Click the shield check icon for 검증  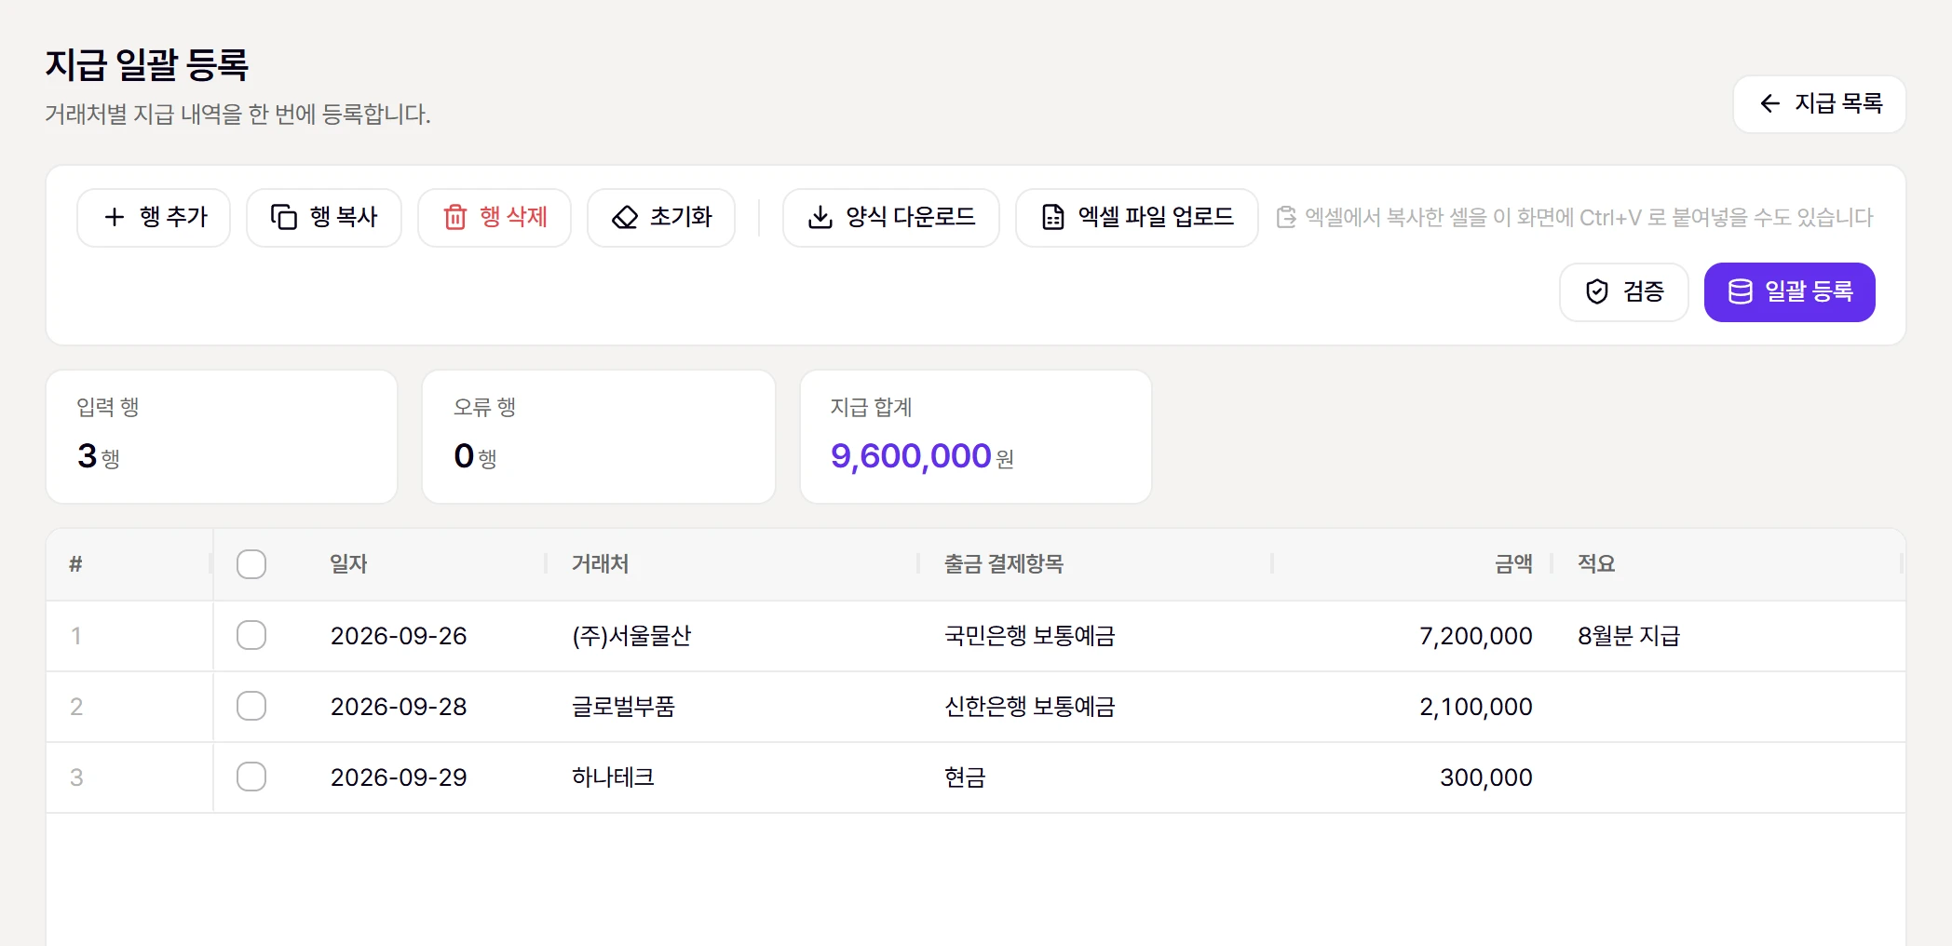pos(1596,291)
